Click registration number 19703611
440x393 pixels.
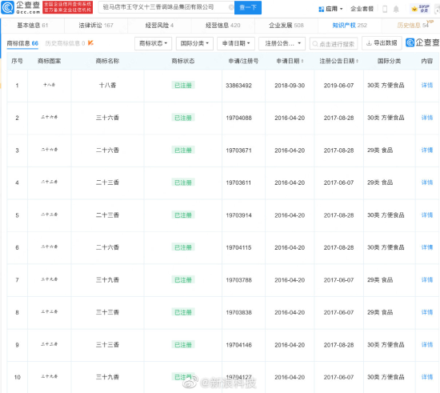pyautogui.click(x=239, y=182)
